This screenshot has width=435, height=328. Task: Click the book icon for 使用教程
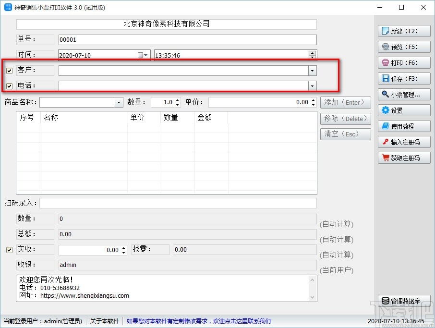[x=386, y=126]
